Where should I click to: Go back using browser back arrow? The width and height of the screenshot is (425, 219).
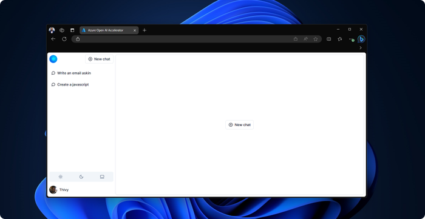(53, 39)
